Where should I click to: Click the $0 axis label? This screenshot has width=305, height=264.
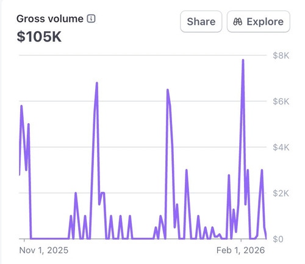tap(278, 239)
